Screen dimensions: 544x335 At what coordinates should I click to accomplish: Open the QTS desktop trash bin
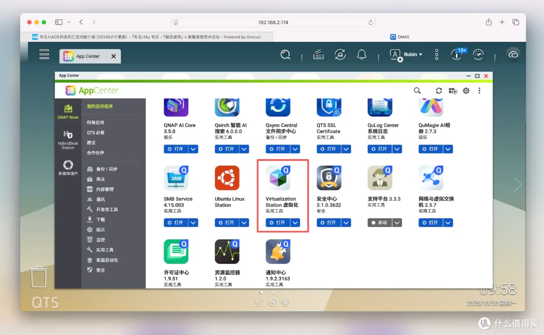point(38,277)
